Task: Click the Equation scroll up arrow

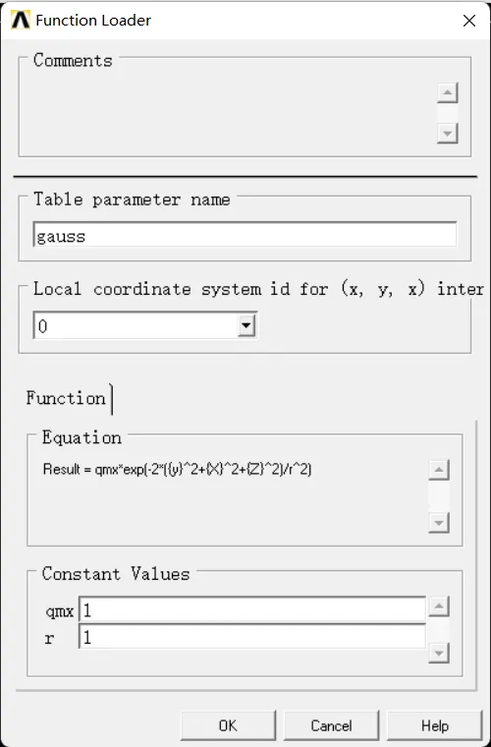Action: (439, 470)
